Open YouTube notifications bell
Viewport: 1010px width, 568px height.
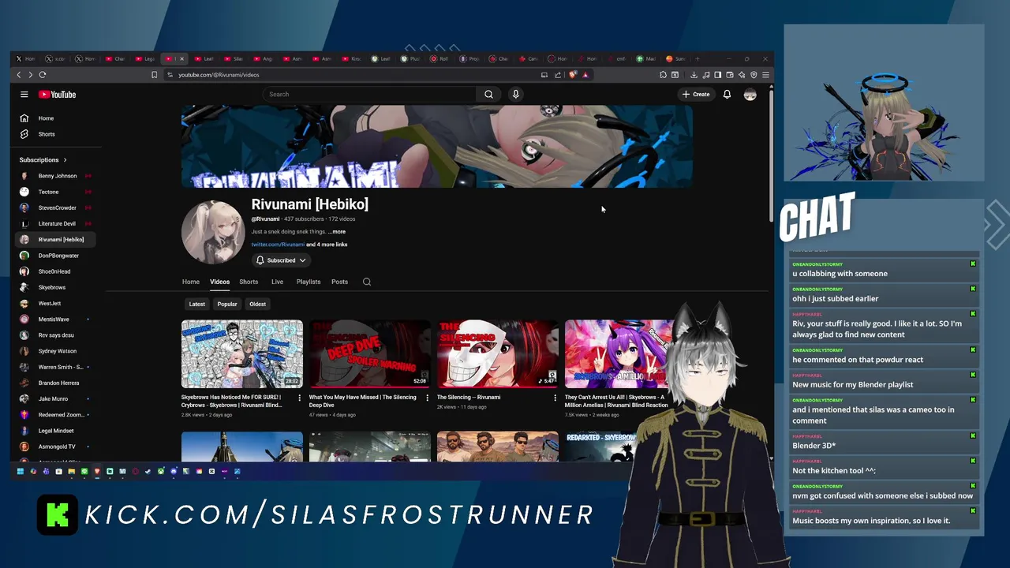click(x=727, y=95)
